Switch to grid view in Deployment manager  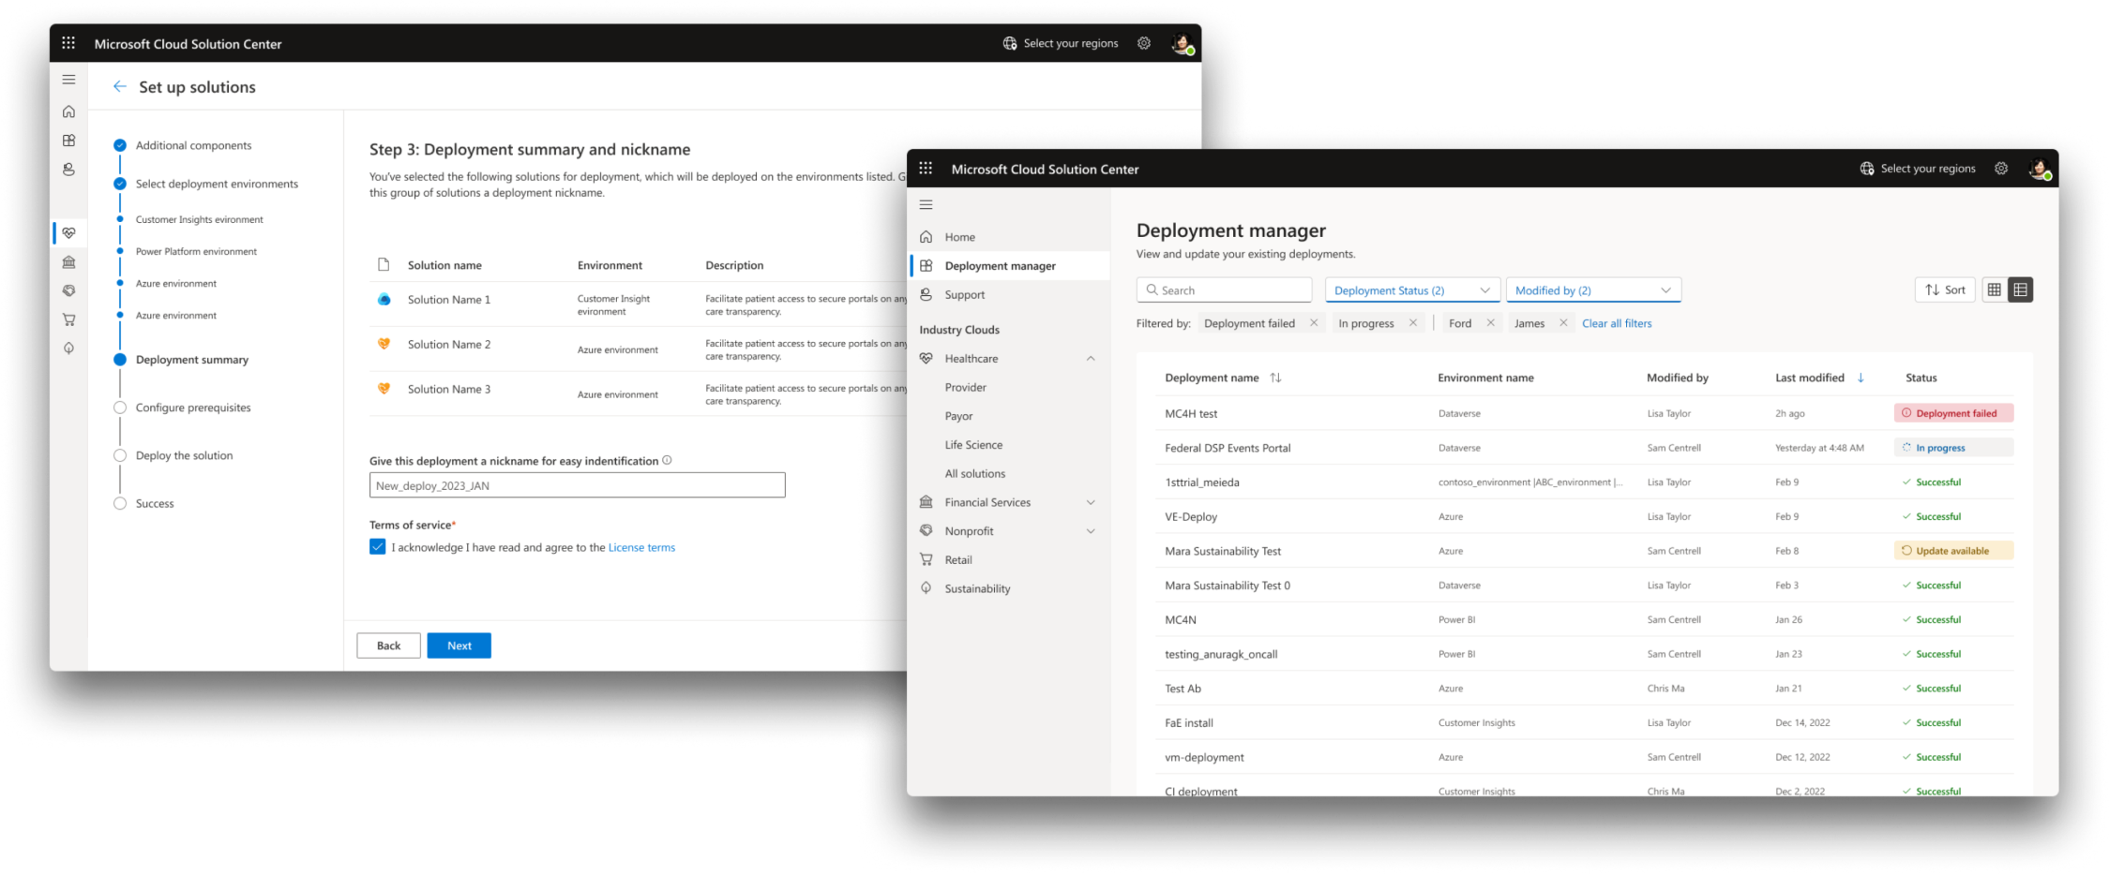click(1994, 290)
